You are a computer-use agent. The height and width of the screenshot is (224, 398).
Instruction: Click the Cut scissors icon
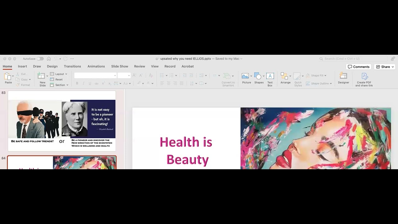coord(17,74)
